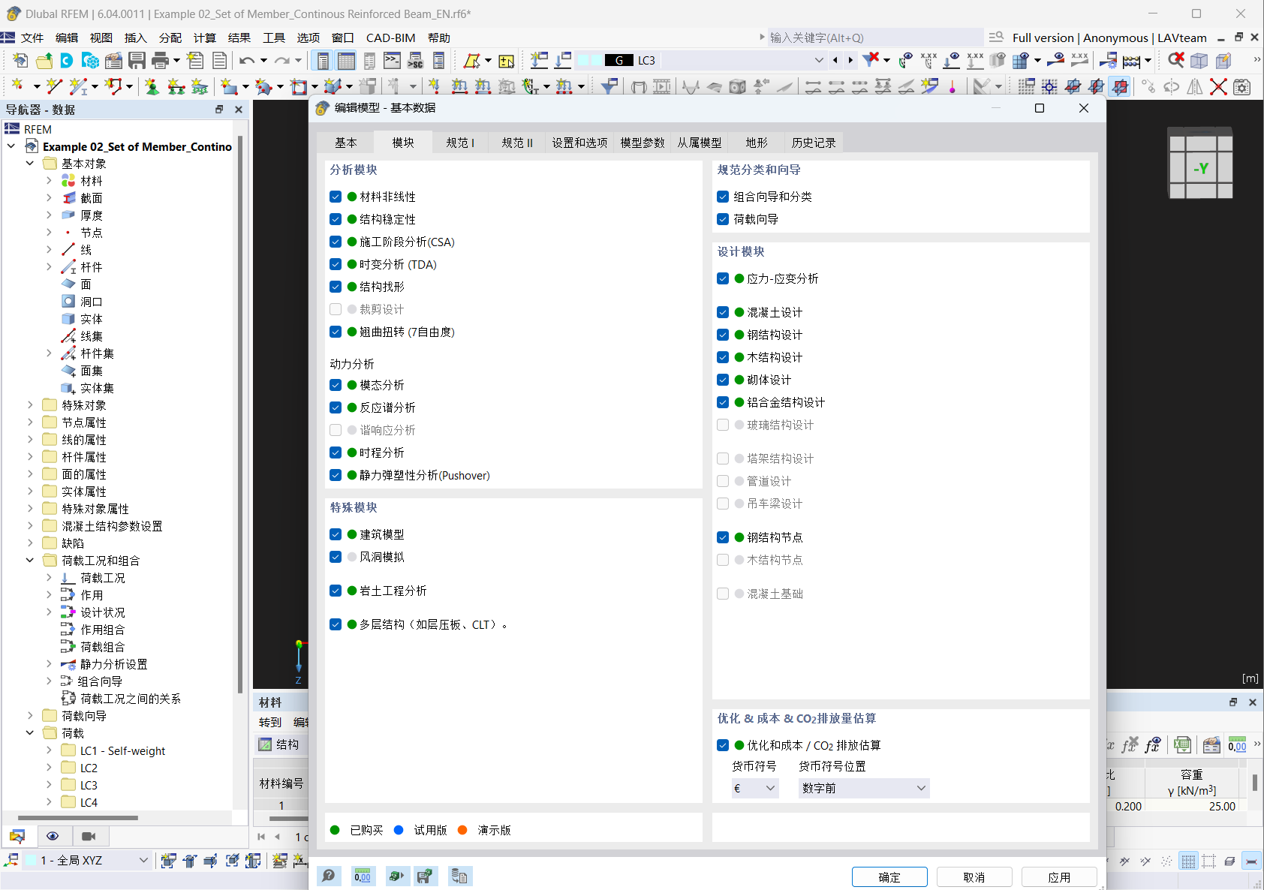The height and width of the screenshot is (890, 1264).
Task: Enable the 谐响应分析 checkbox
Action: 336,430
